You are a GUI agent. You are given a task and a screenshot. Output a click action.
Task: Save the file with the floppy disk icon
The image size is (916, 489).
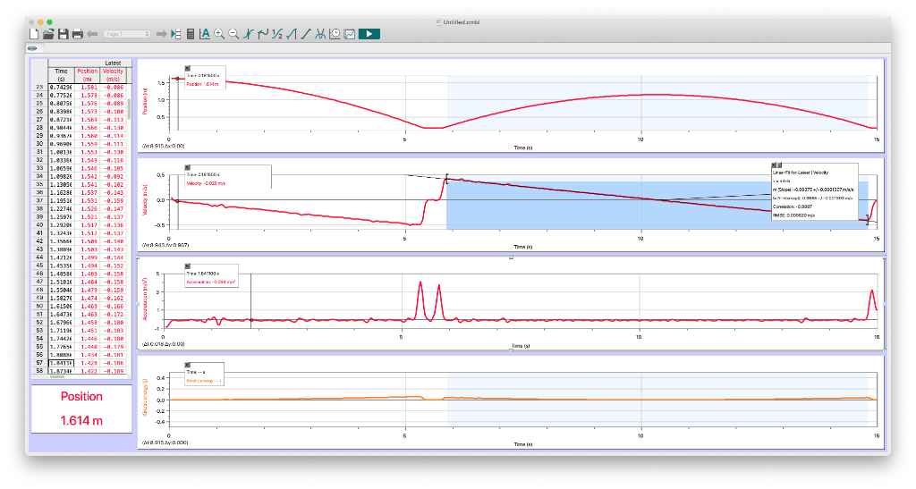[x=64, y=35]
